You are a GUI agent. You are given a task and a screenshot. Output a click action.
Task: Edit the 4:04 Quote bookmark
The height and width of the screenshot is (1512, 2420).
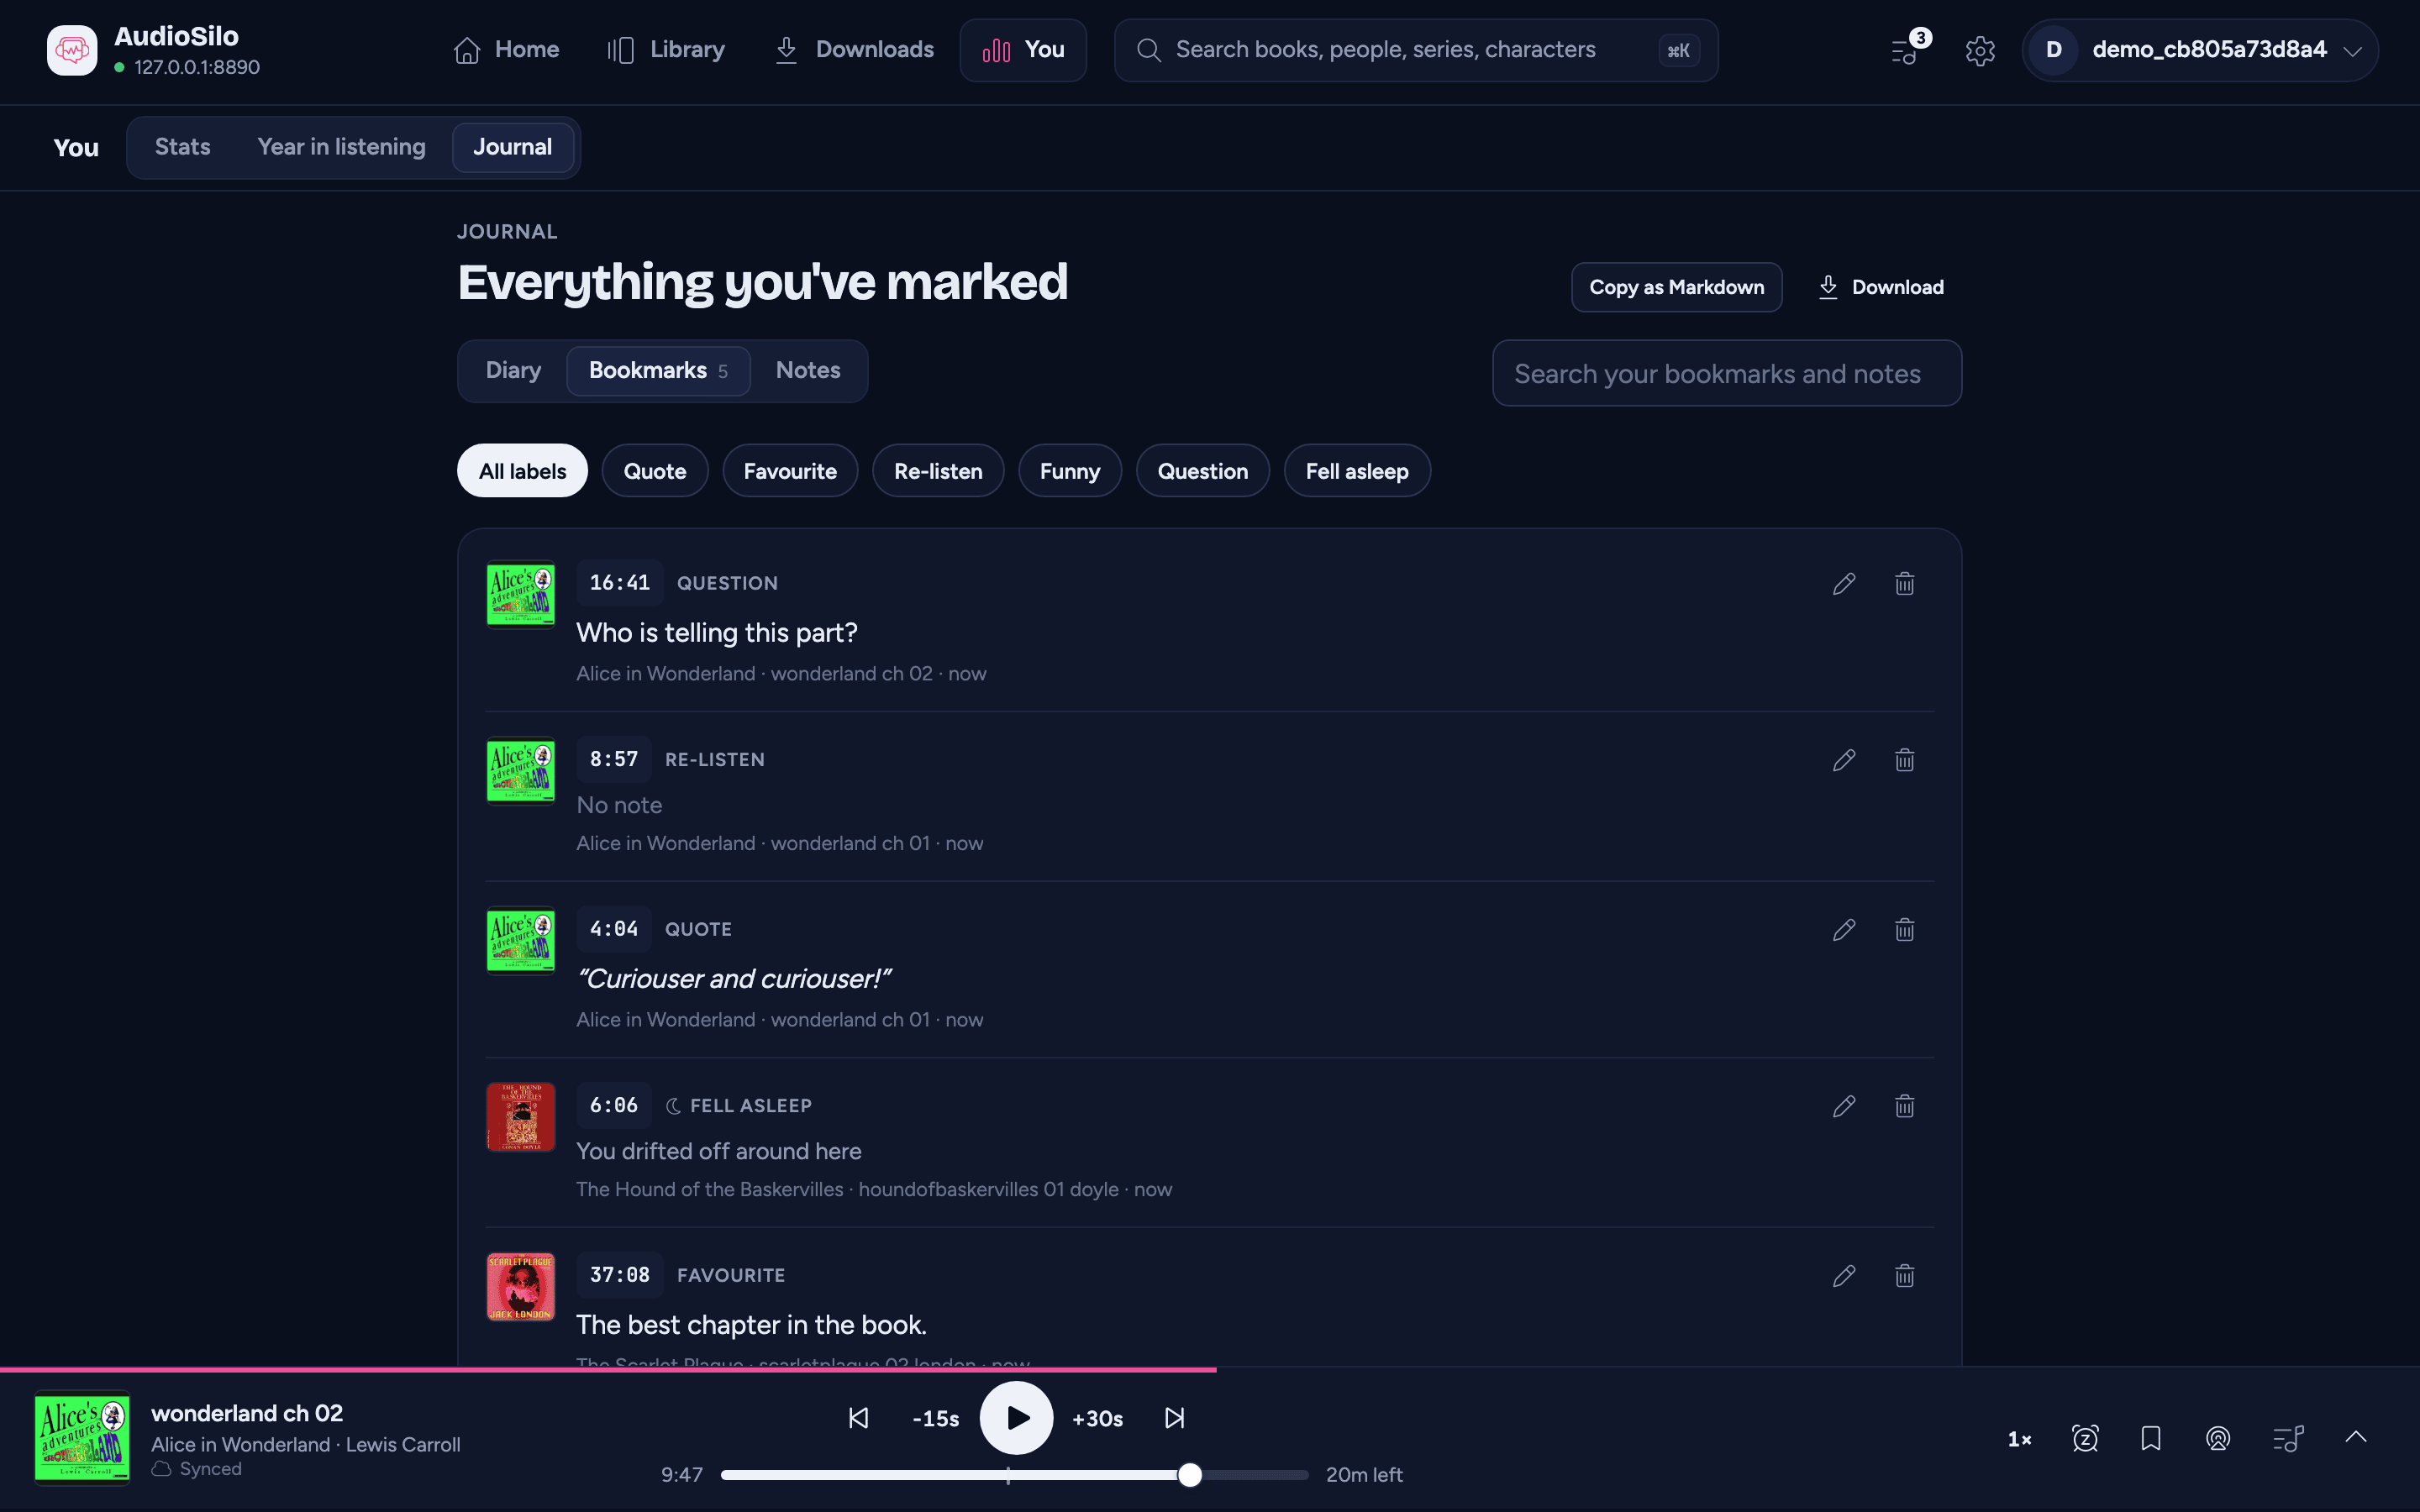pyautogui.click(x=1844, y=930)
